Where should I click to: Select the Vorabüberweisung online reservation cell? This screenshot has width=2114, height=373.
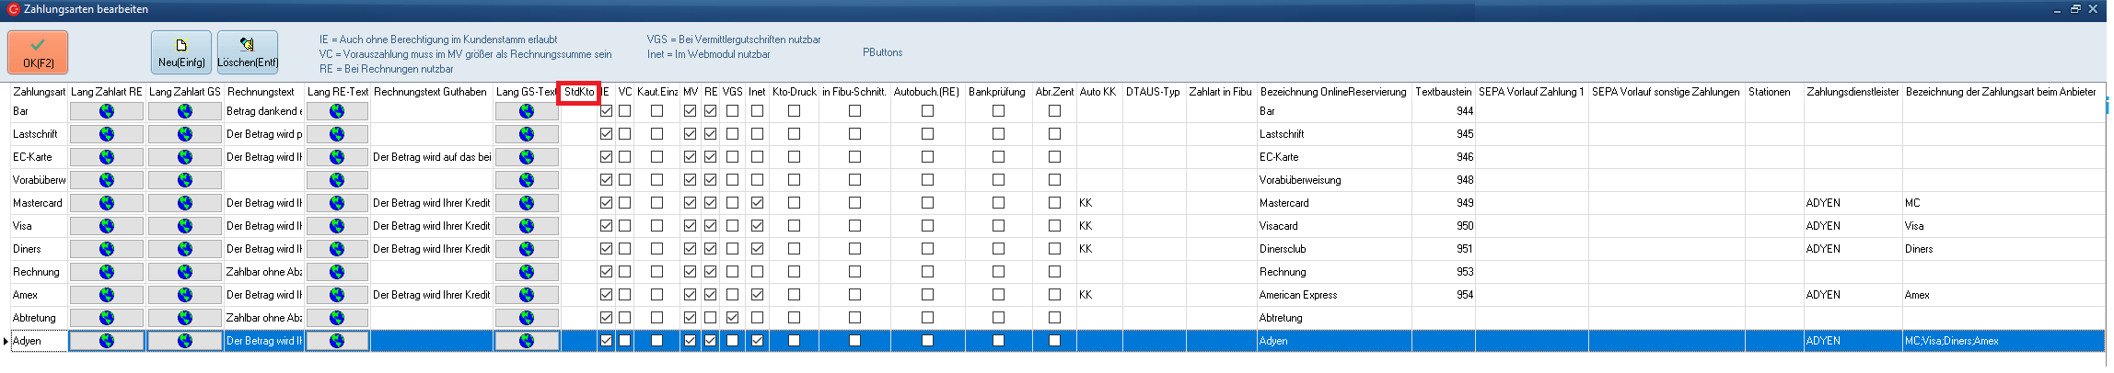(x=1335, y=180)
